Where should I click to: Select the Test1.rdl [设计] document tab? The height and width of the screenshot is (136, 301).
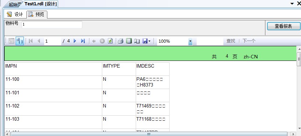pyautogui.click(x=41, y=4)
